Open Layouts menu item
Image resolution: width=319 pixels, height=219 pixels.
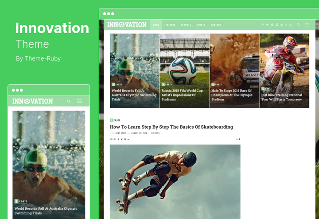pos(186,25)
